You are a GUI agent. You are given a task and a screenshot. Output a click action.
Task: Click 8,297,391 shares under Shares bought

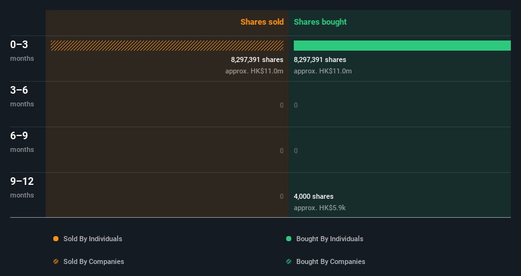click(x=320, y=60)
